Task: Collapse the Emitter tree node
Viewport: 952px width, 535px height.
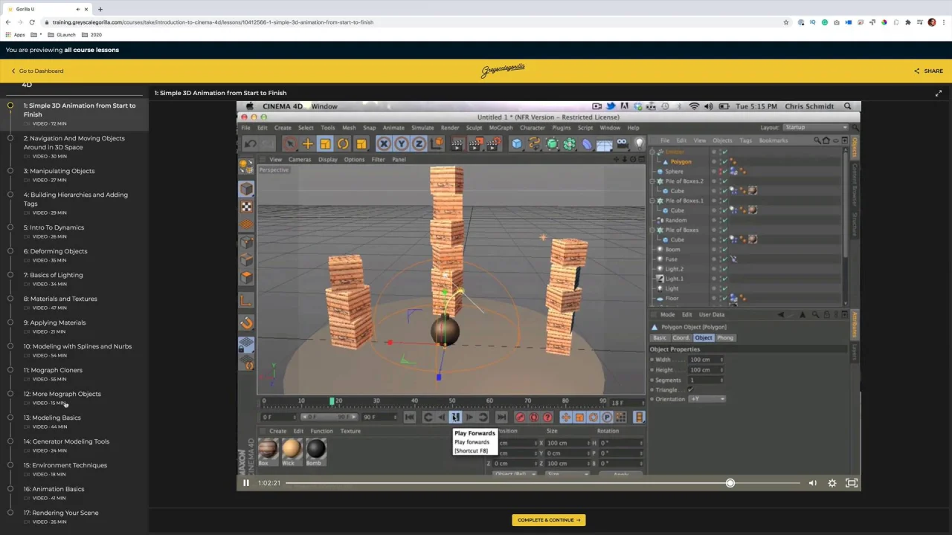Action: tap(652, 152)
